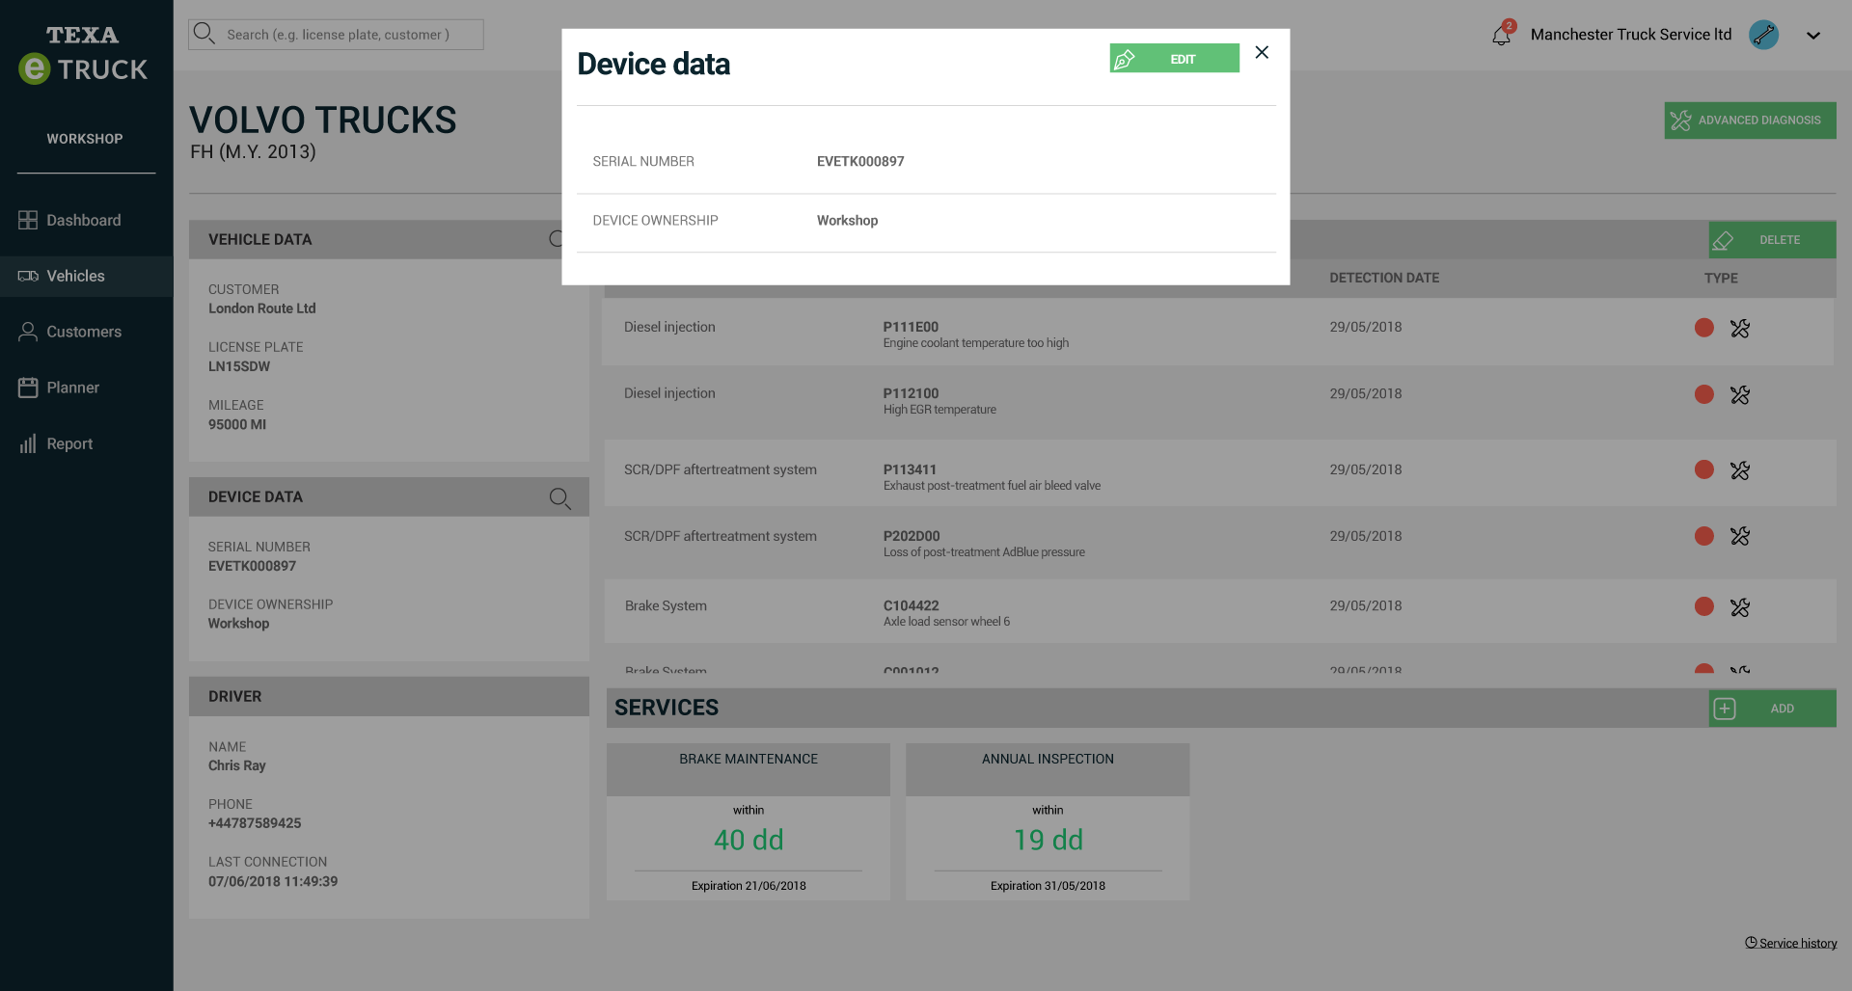Click magnifier icon in DEVICE DATA header
This screenshot has width=1852, height=991.
pyautogui.click(x=559, y=497)
